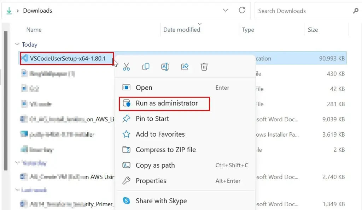362x210 pixels.
Task: Click the ZIP icon beside Compress to ZIP file
Action: click(x=126, y=150)
